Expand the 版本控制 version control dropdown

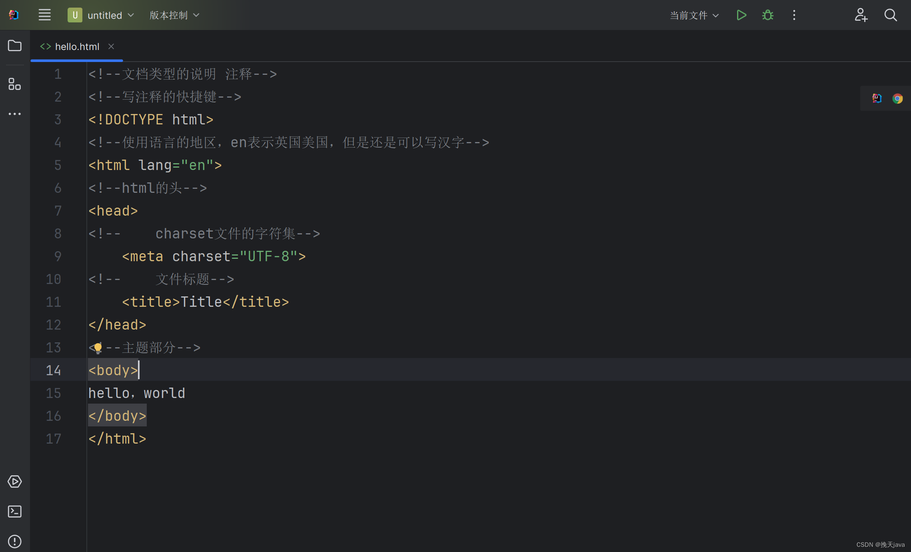[172, 14]
